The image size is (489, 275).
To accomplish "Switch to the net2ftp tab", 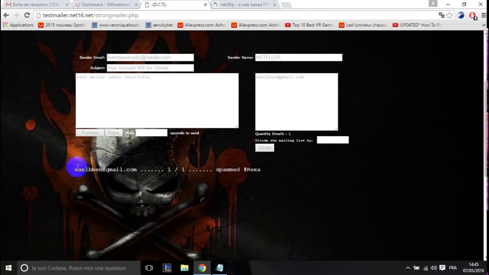I will 244,5.
